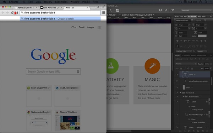Open the Gmail link on Google's page
Screen dimensions: 213x133
pos(82,27)
